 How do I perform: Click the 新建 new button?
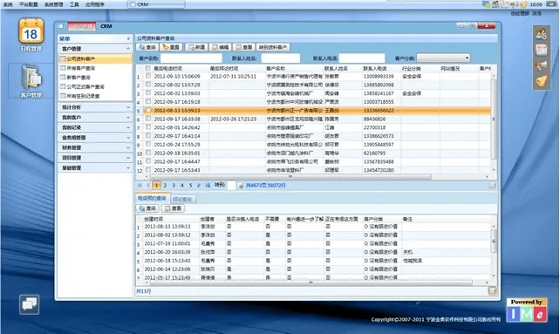(x=197, y=47)
